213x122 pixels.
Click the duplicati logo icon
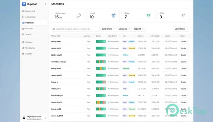pos(24,4)
